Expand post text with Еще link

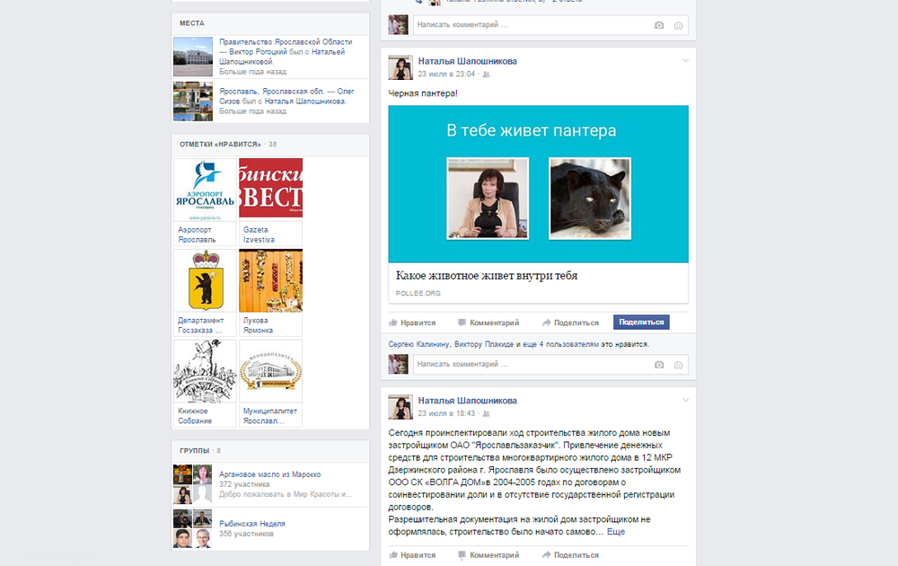coord(616,532)
